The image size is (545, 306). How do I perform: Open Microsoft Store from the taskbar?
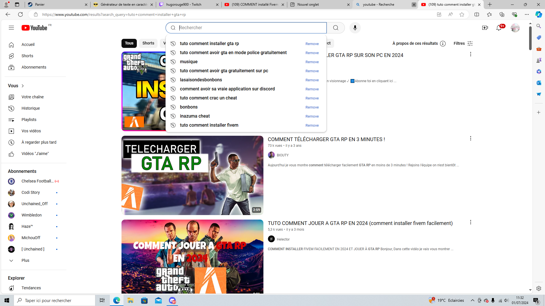coord(144,300)
